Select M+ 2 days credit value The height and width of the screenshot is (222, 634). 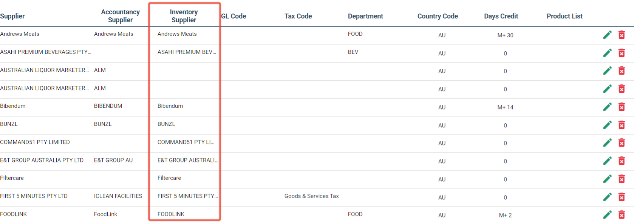coord(505,215)
